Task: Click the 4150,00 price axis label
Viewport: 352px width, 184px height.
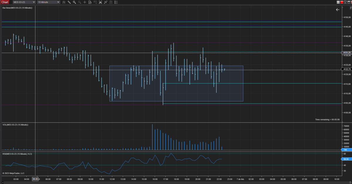Action: coord(347,17)
